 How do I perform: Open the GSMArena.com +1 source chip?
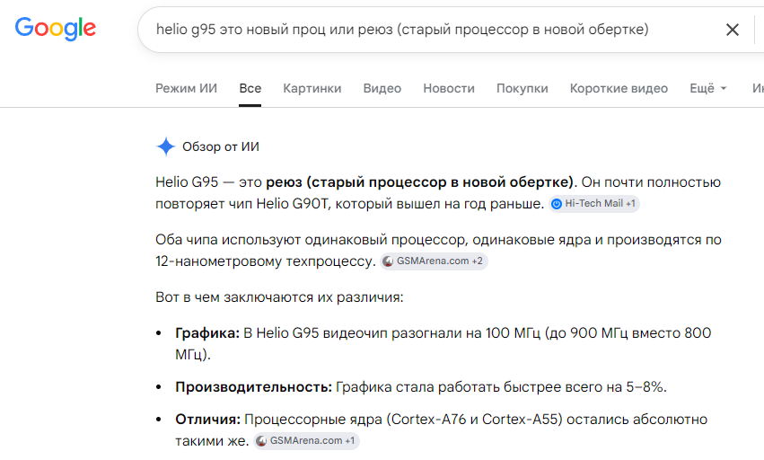[x=306, y=440]
